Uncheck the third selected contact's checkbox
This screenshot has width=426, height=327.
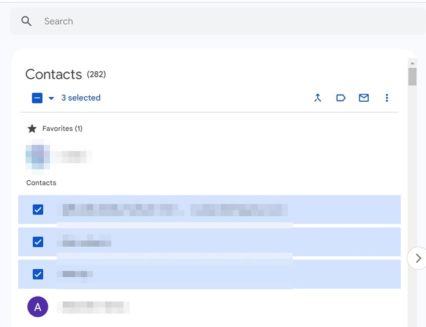38,274
